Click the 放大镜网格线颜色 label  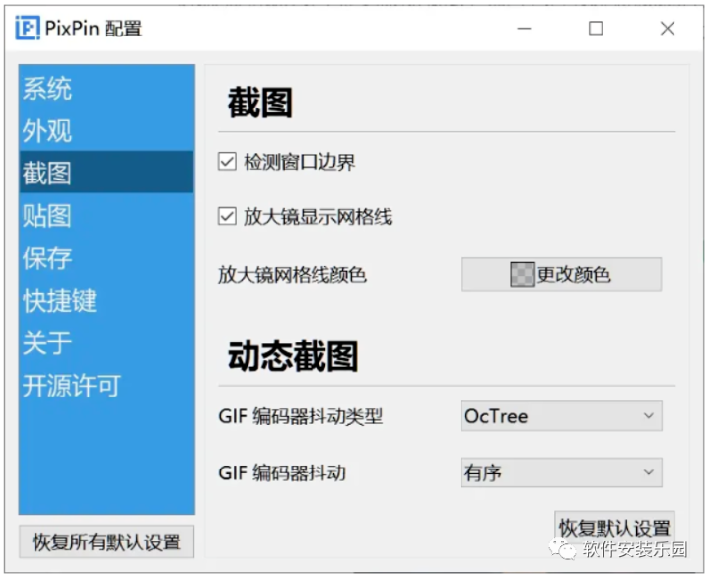(x=292, y=274)
